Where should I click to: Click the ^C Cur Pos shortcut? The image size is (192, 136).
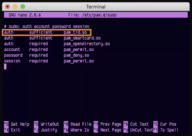[165, 124]
